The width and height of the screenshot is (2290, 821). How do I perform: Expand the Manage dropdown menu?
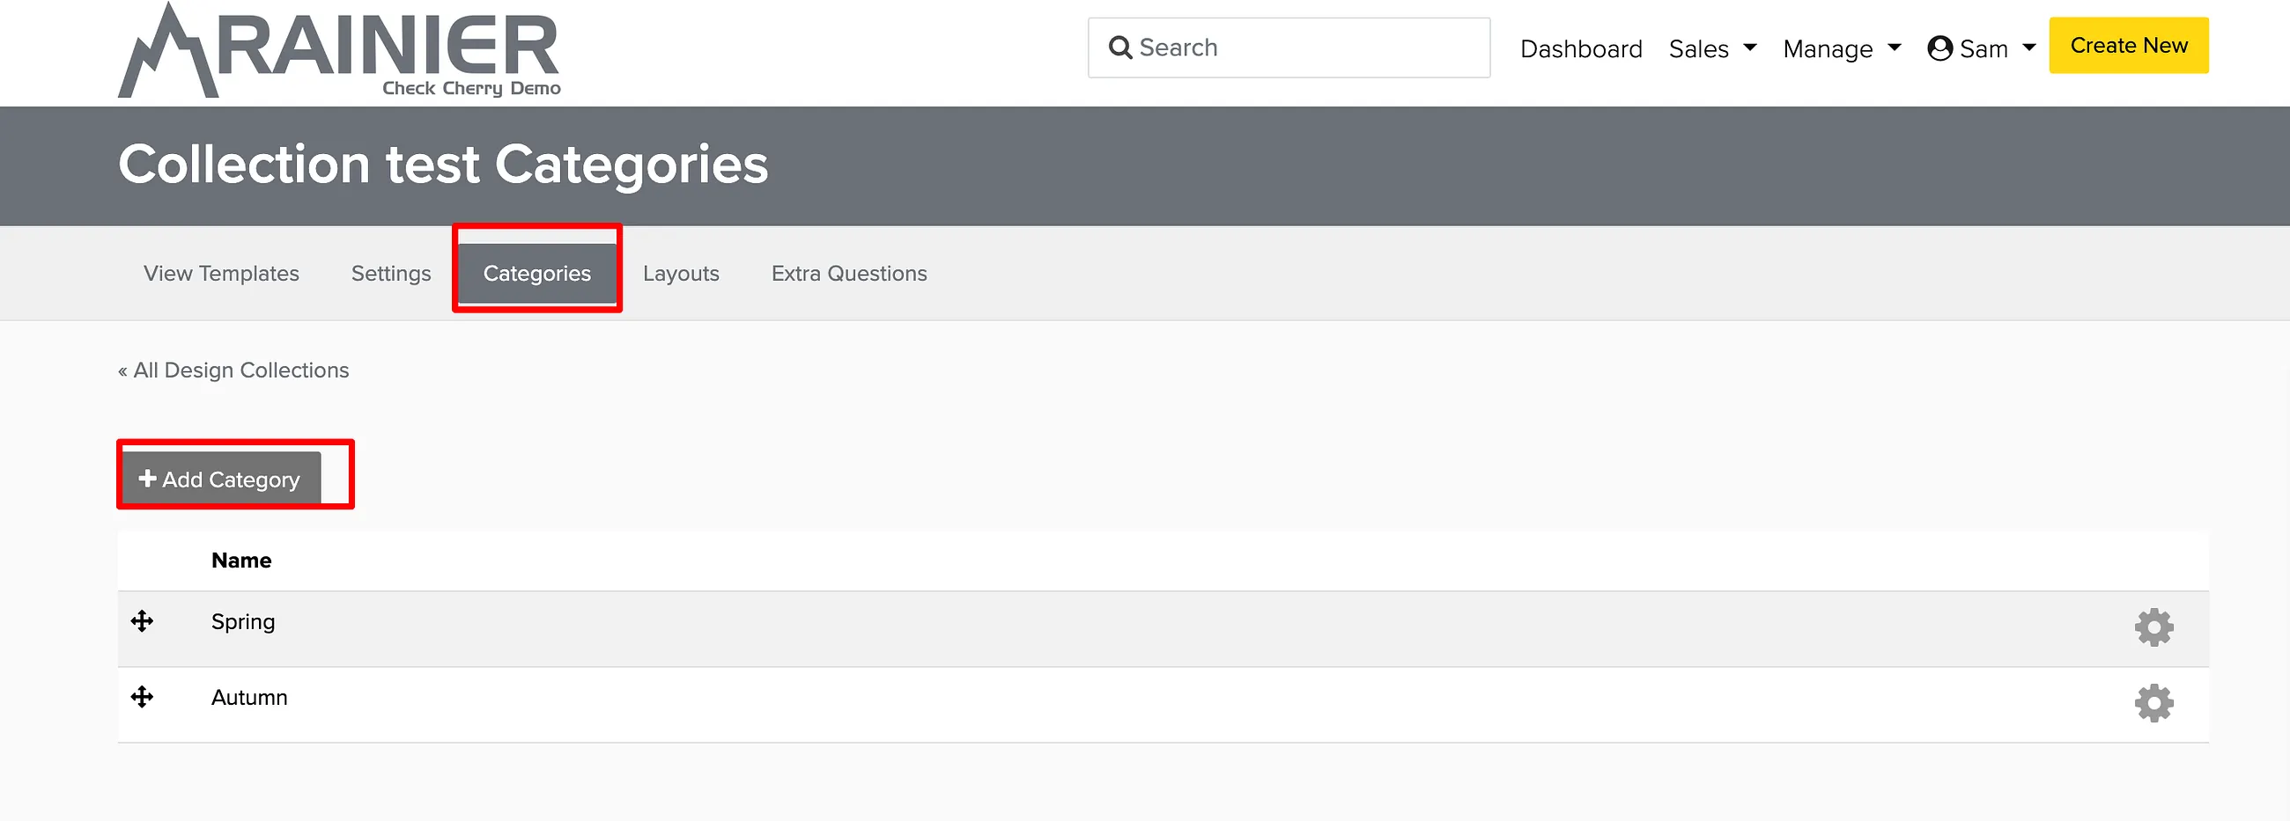1842,49
